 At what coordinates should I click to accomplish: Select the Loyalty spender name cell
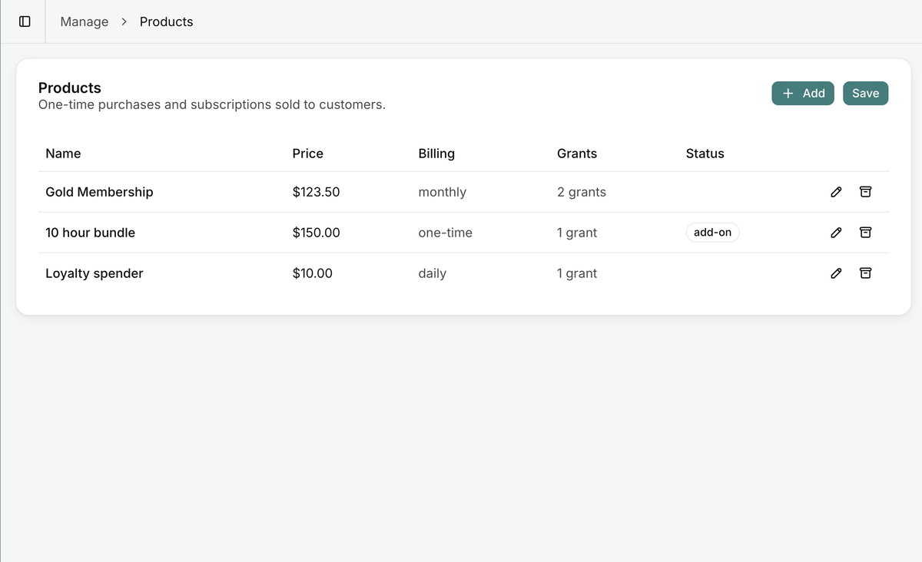(95, 273)
